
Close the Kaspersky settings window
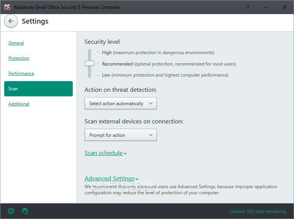284,7
